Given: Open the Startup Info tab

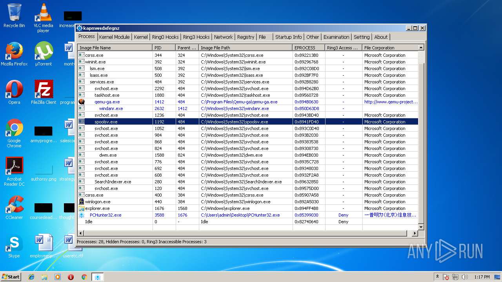Looking at the screenshot, I should [x=288, y=37].
